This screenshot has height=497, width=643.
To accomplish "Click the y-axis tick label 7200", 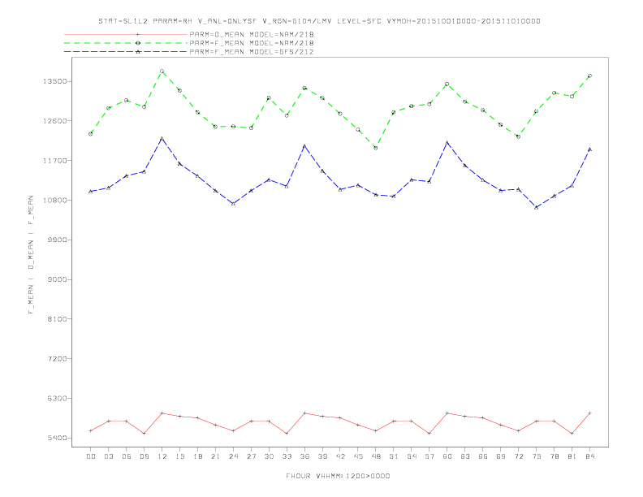I will coord(58,359).
